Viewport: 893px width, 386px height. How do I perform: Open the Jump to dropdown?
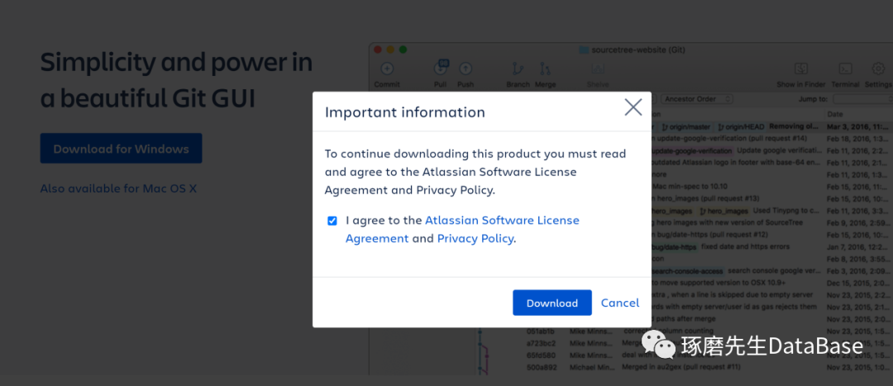point(862,99)
